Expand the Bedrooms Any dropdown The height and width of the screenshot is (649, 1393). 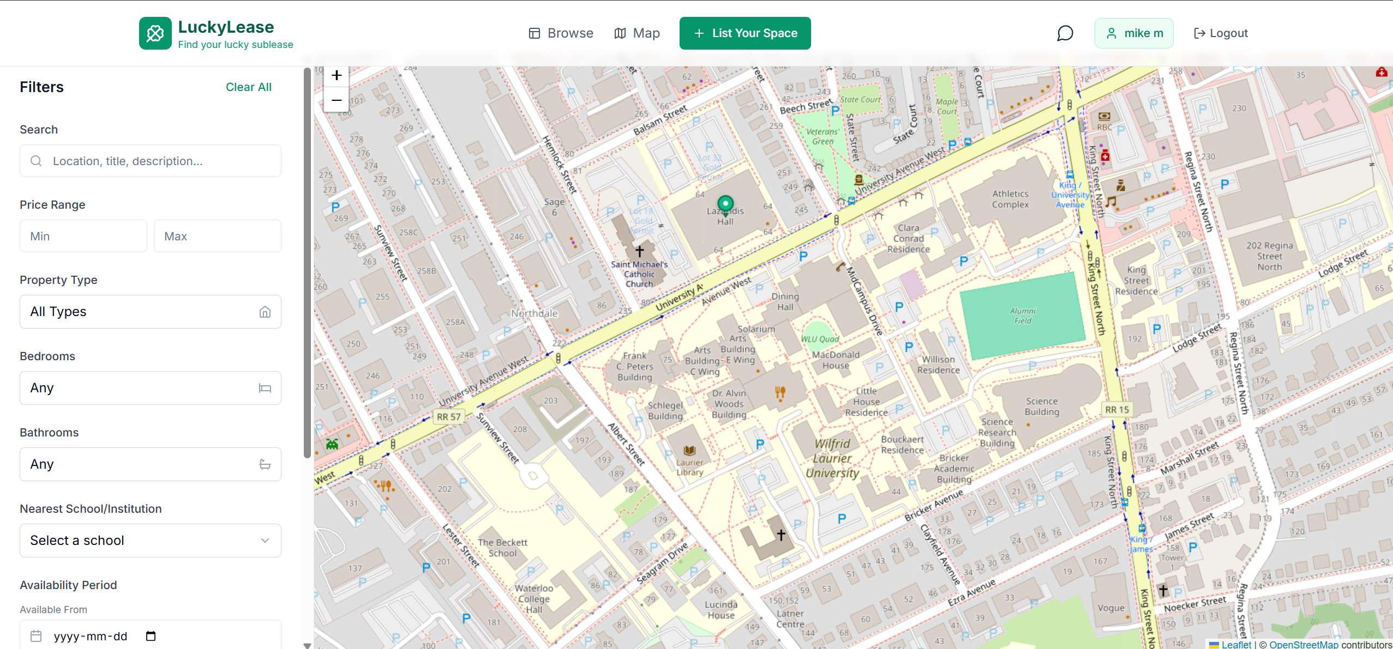(151, 388)
